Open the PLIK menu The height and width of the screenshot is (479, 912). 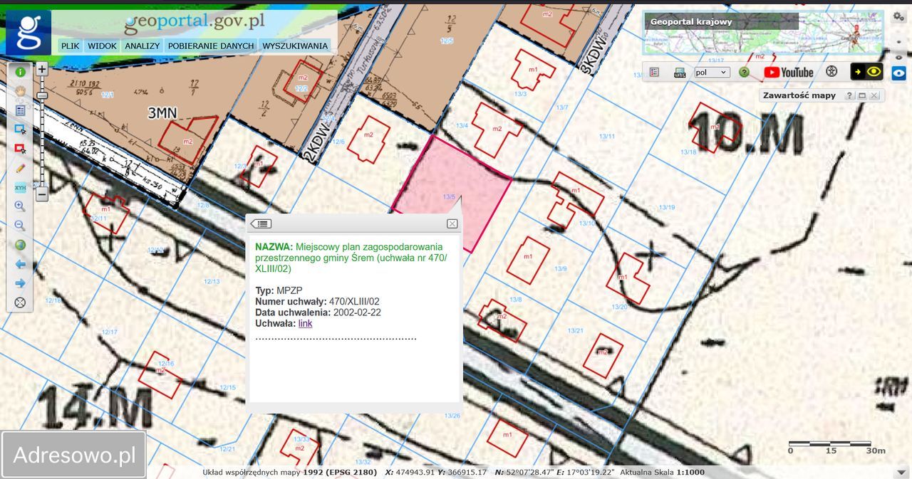pos(70,46)
